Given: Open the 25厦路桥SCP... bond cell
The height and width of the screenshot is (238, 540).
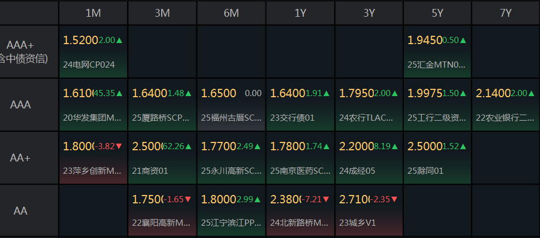Looking at the screenshot, I should [x=162, y=105].
